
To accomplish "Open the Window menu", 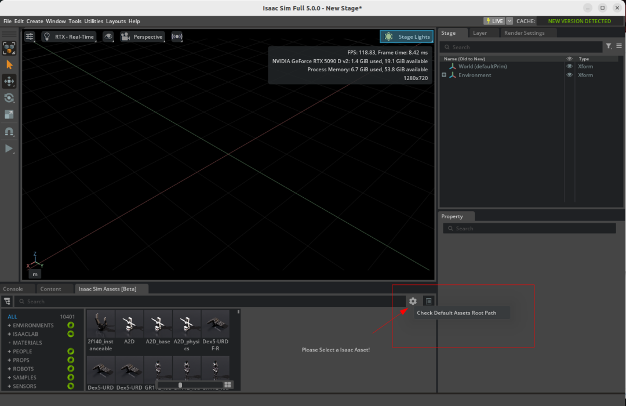I will [x=56, y=21].
